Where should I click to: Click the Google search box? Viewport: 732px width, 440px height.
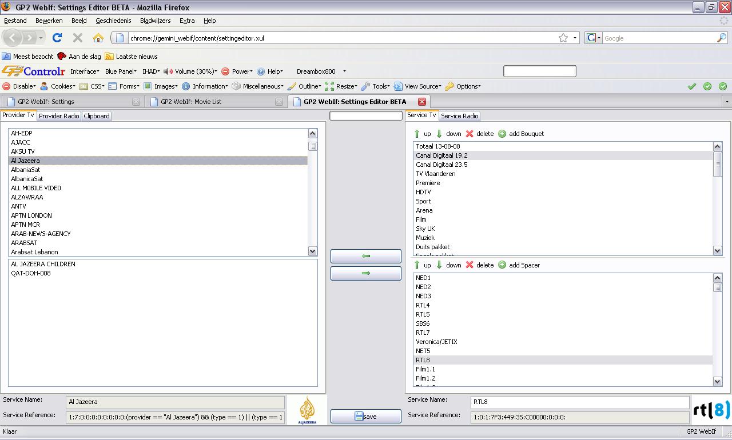pyautogui.click(x=659, y=38)
